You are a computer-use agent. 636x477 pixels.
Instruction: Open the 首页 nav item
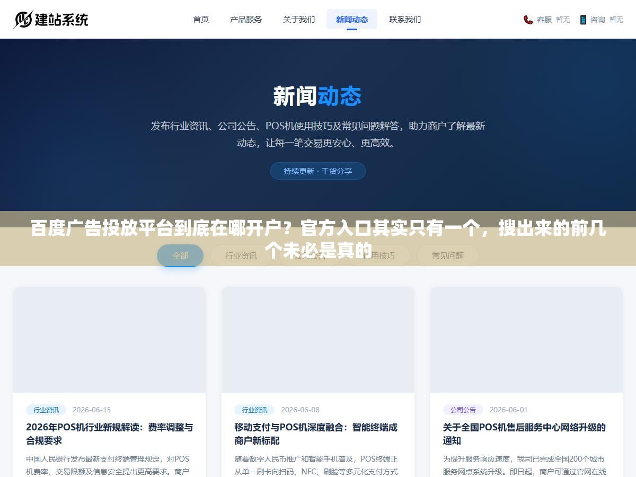click(x=201, y=19)
